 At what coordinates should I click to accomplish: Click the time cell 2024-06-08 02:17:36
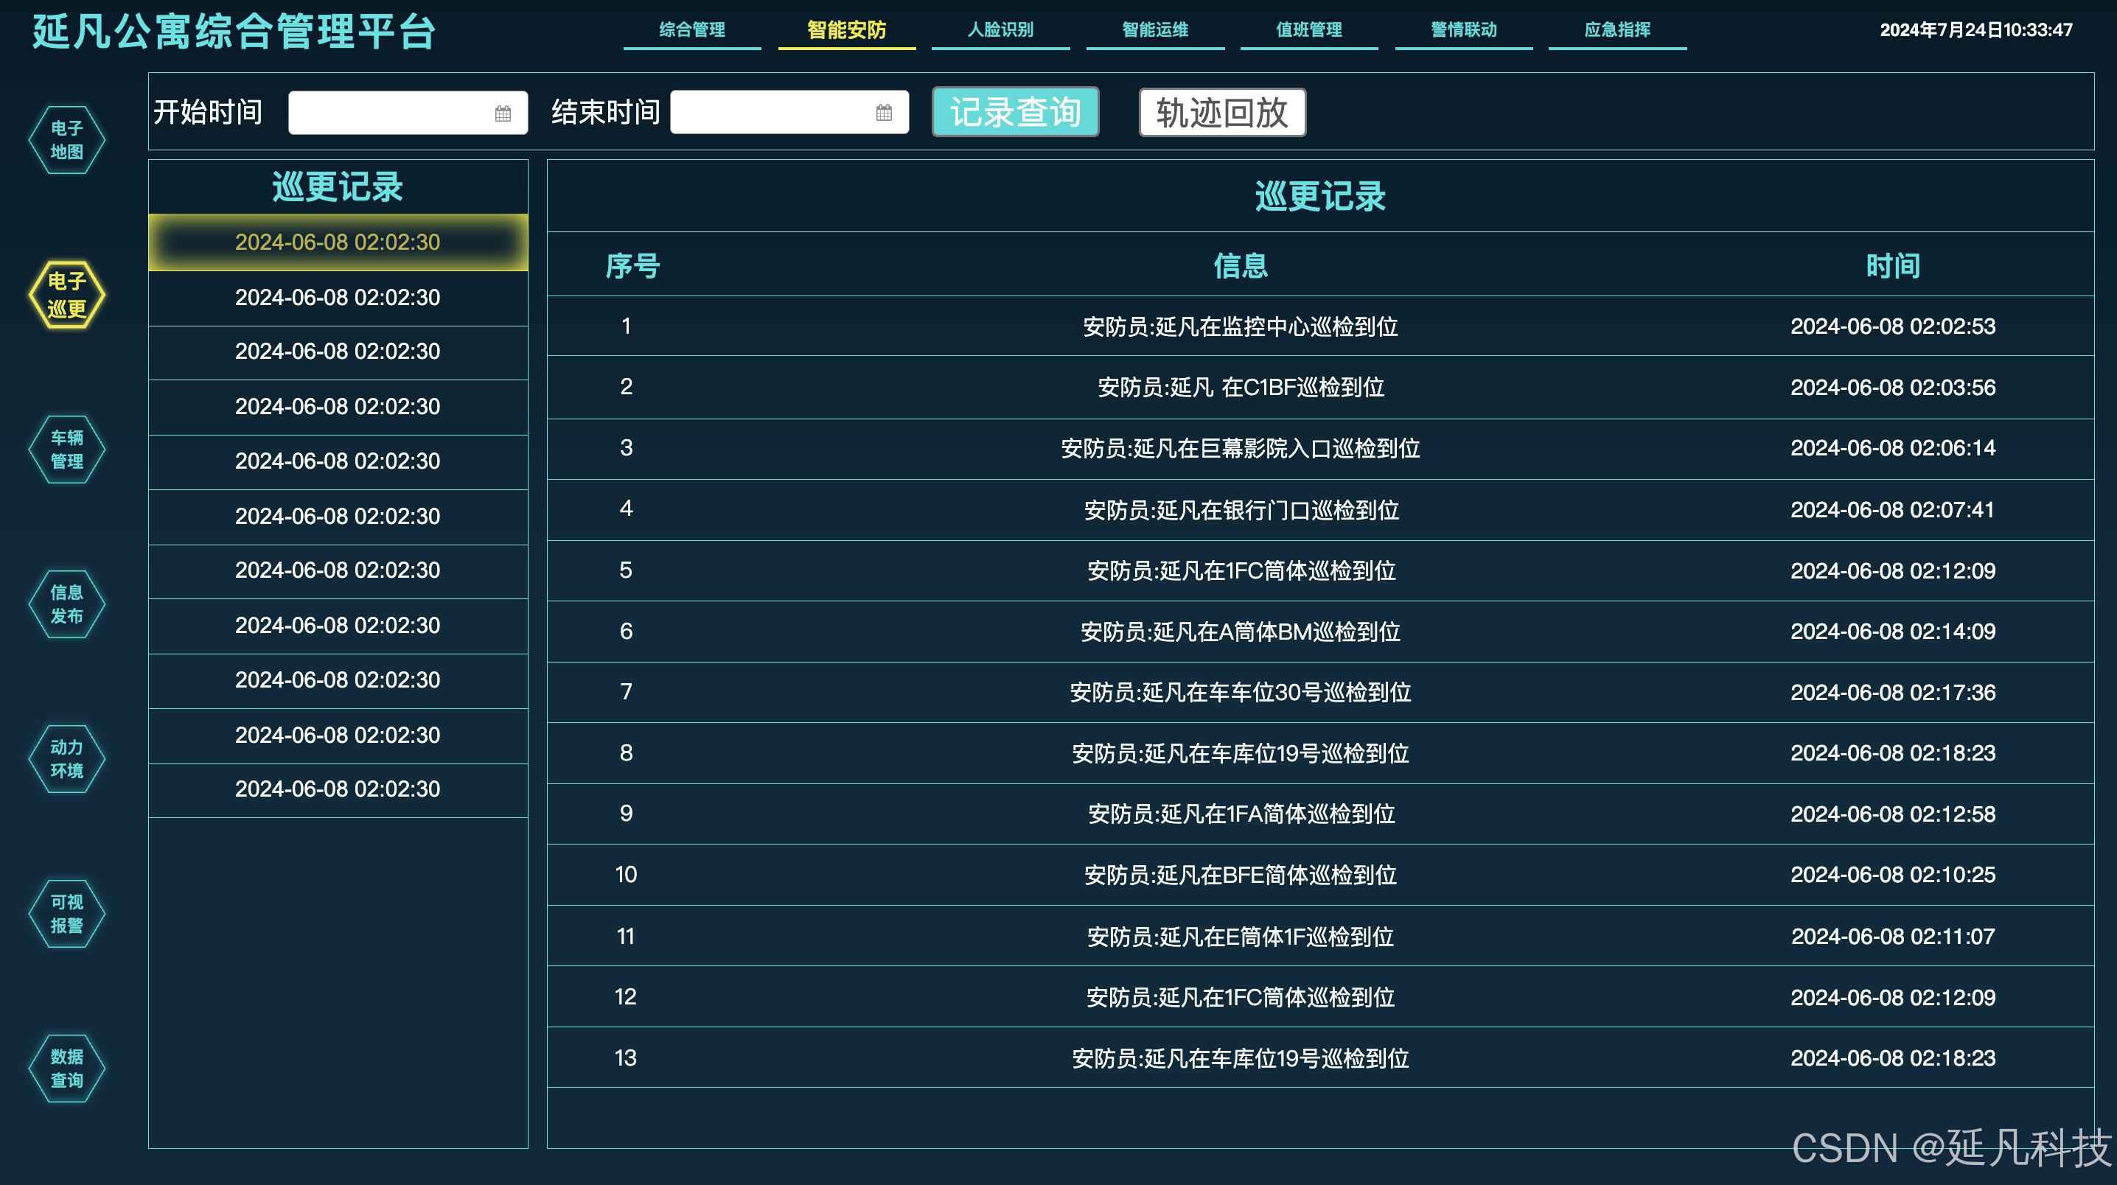click(x=1893, y=693)
